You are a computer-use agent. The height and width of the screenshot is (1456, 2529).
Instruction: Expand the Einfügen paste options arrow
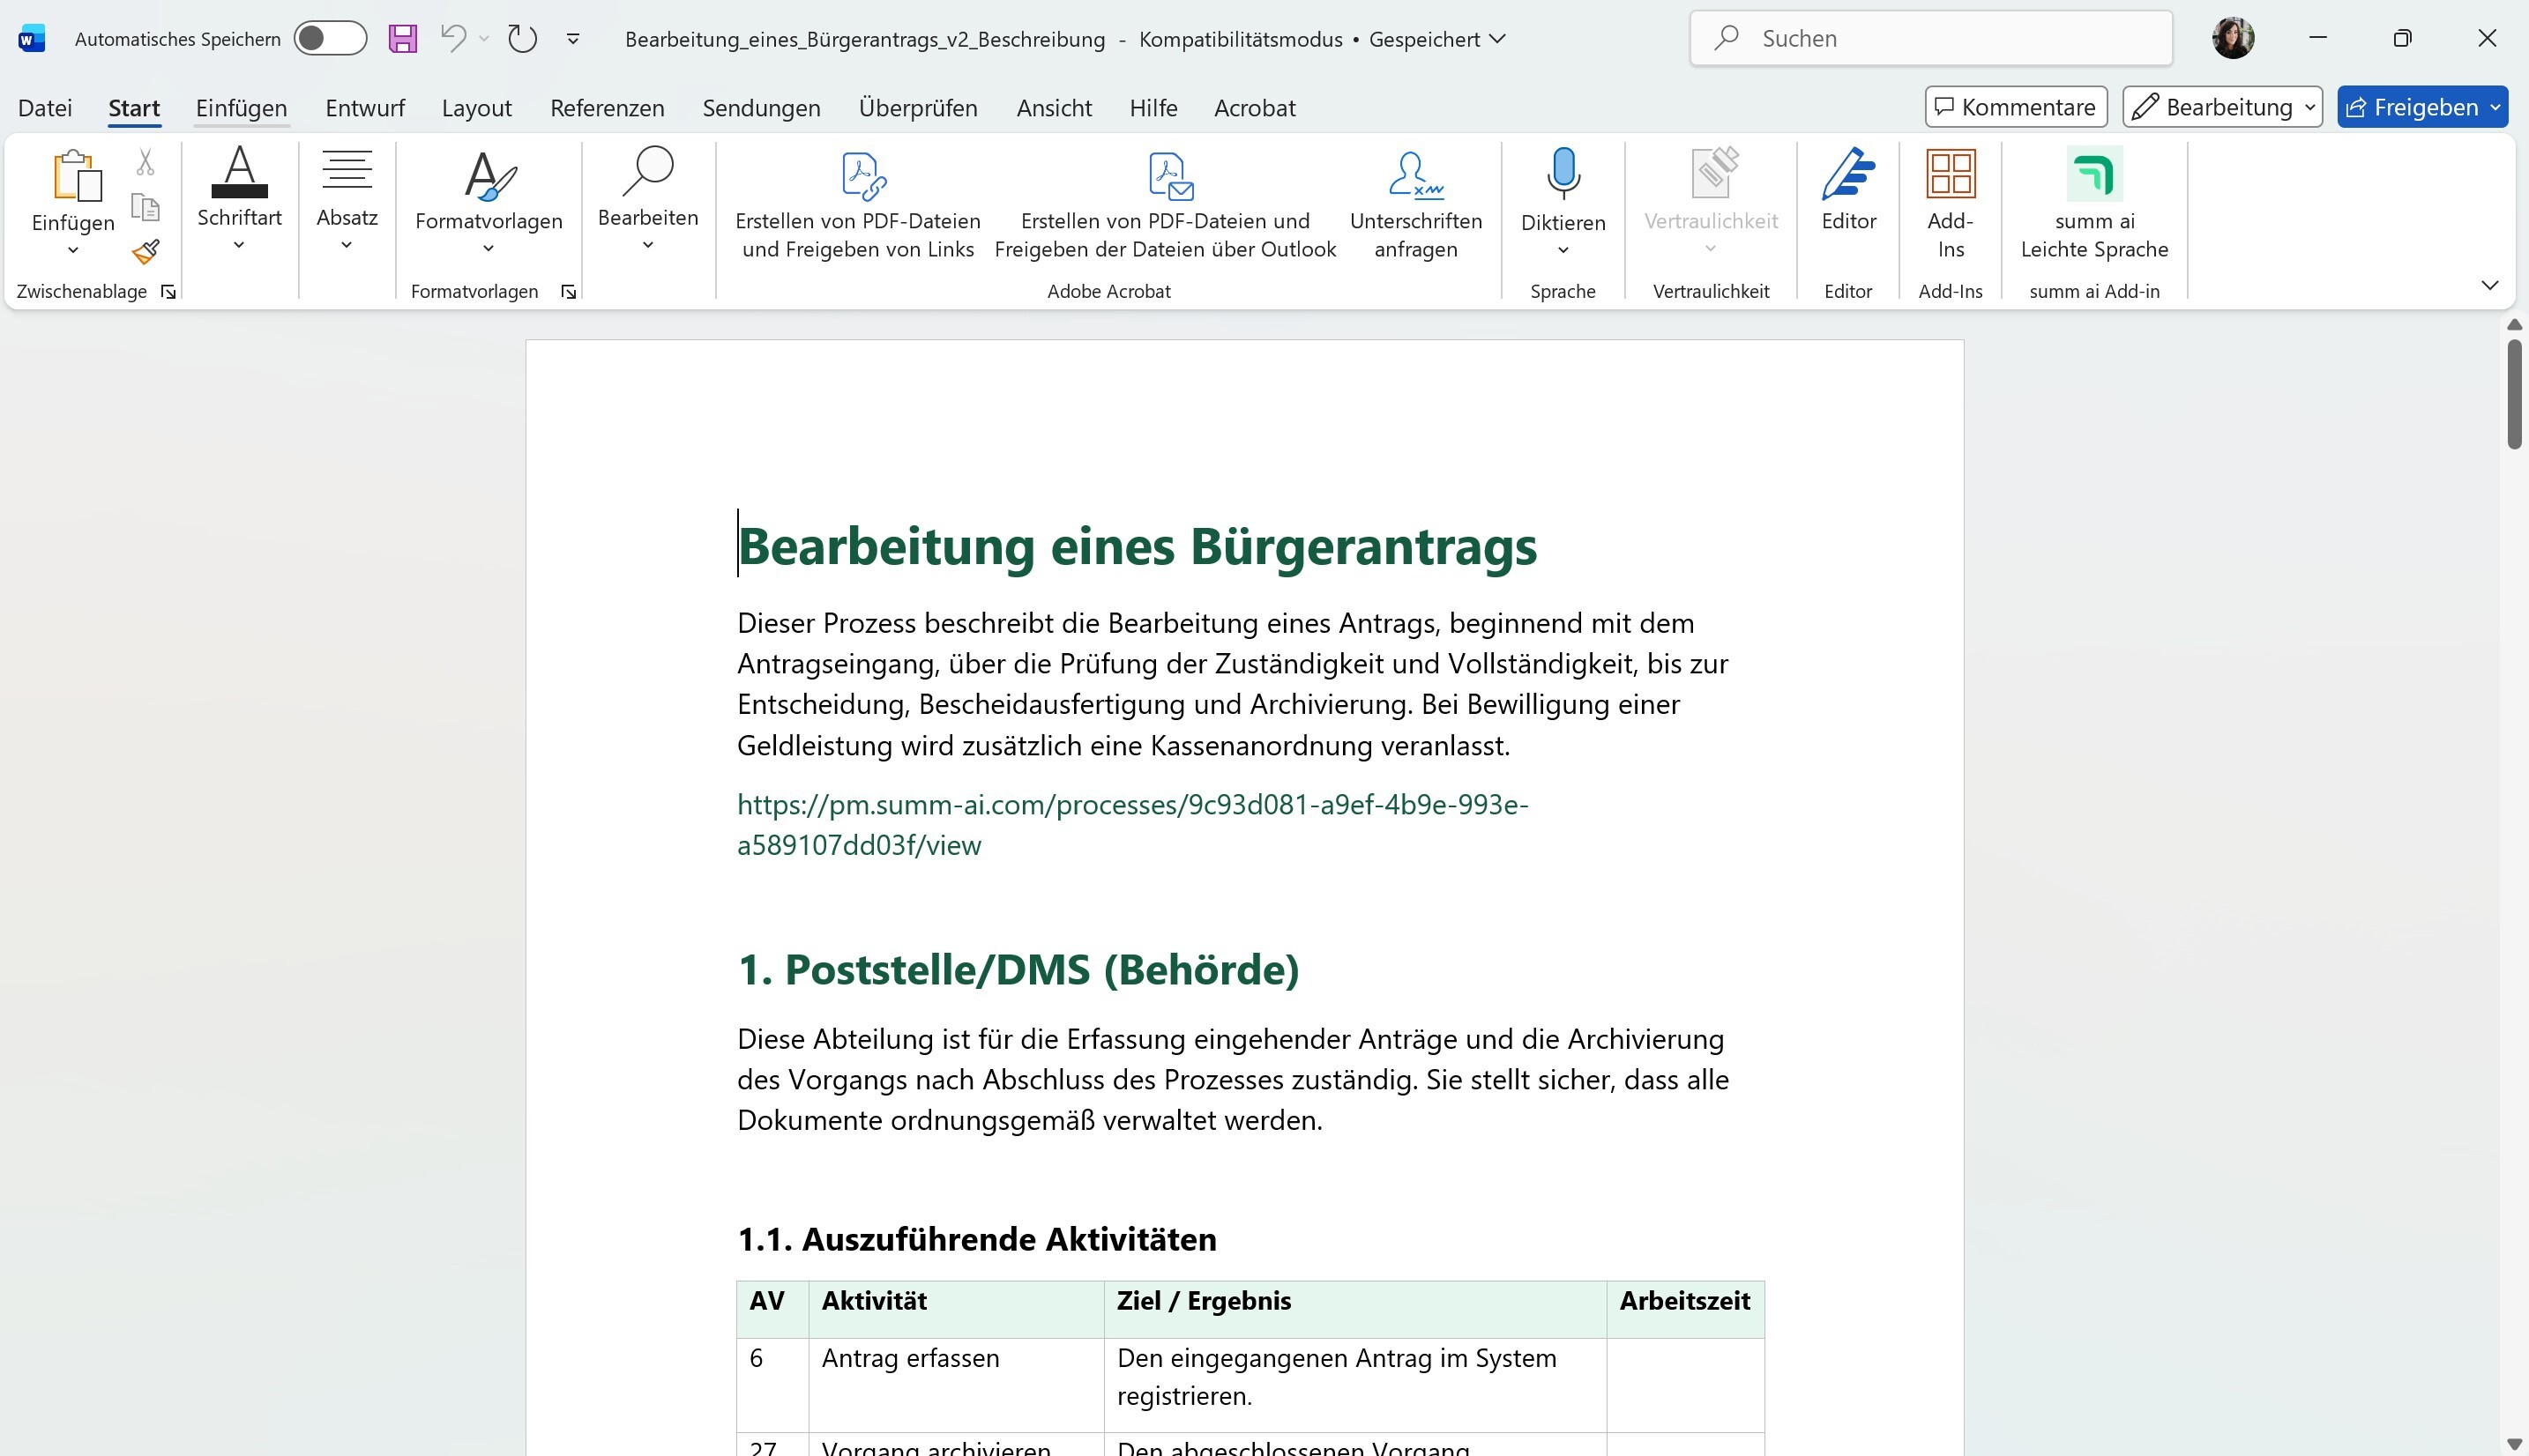point(73,250)
